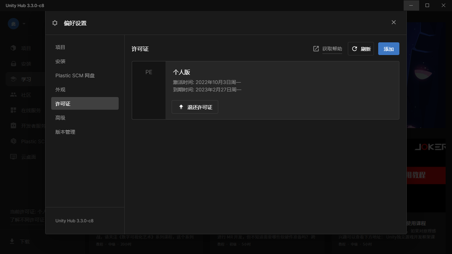Click the refresh arrow icon
The image size is (452, 254).
[355, 49]
